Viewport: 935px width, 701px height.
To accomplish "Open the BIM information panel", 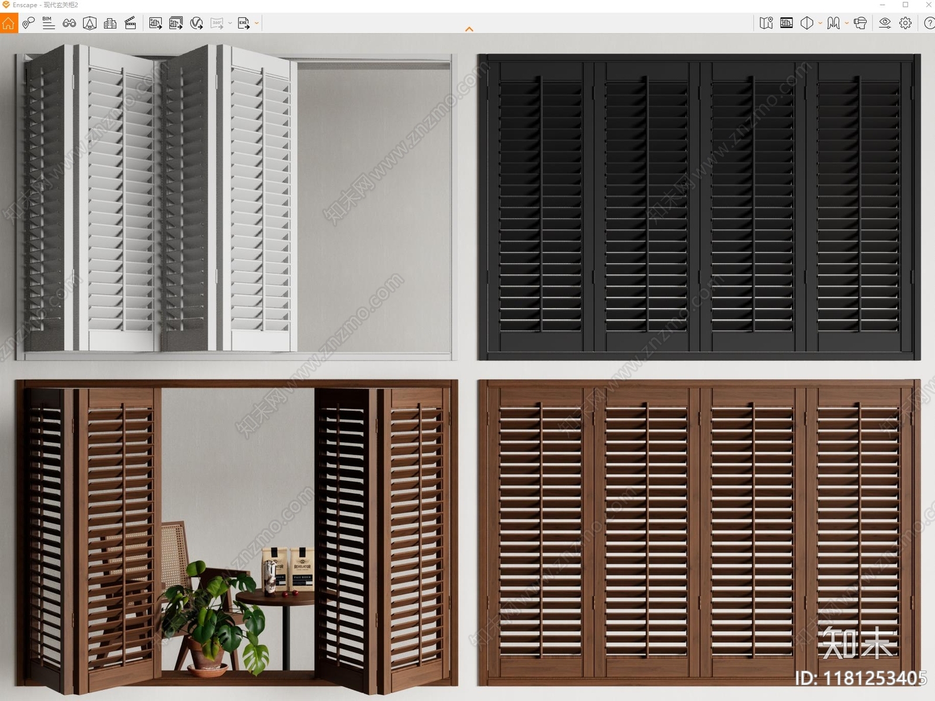I will point(49,23).
